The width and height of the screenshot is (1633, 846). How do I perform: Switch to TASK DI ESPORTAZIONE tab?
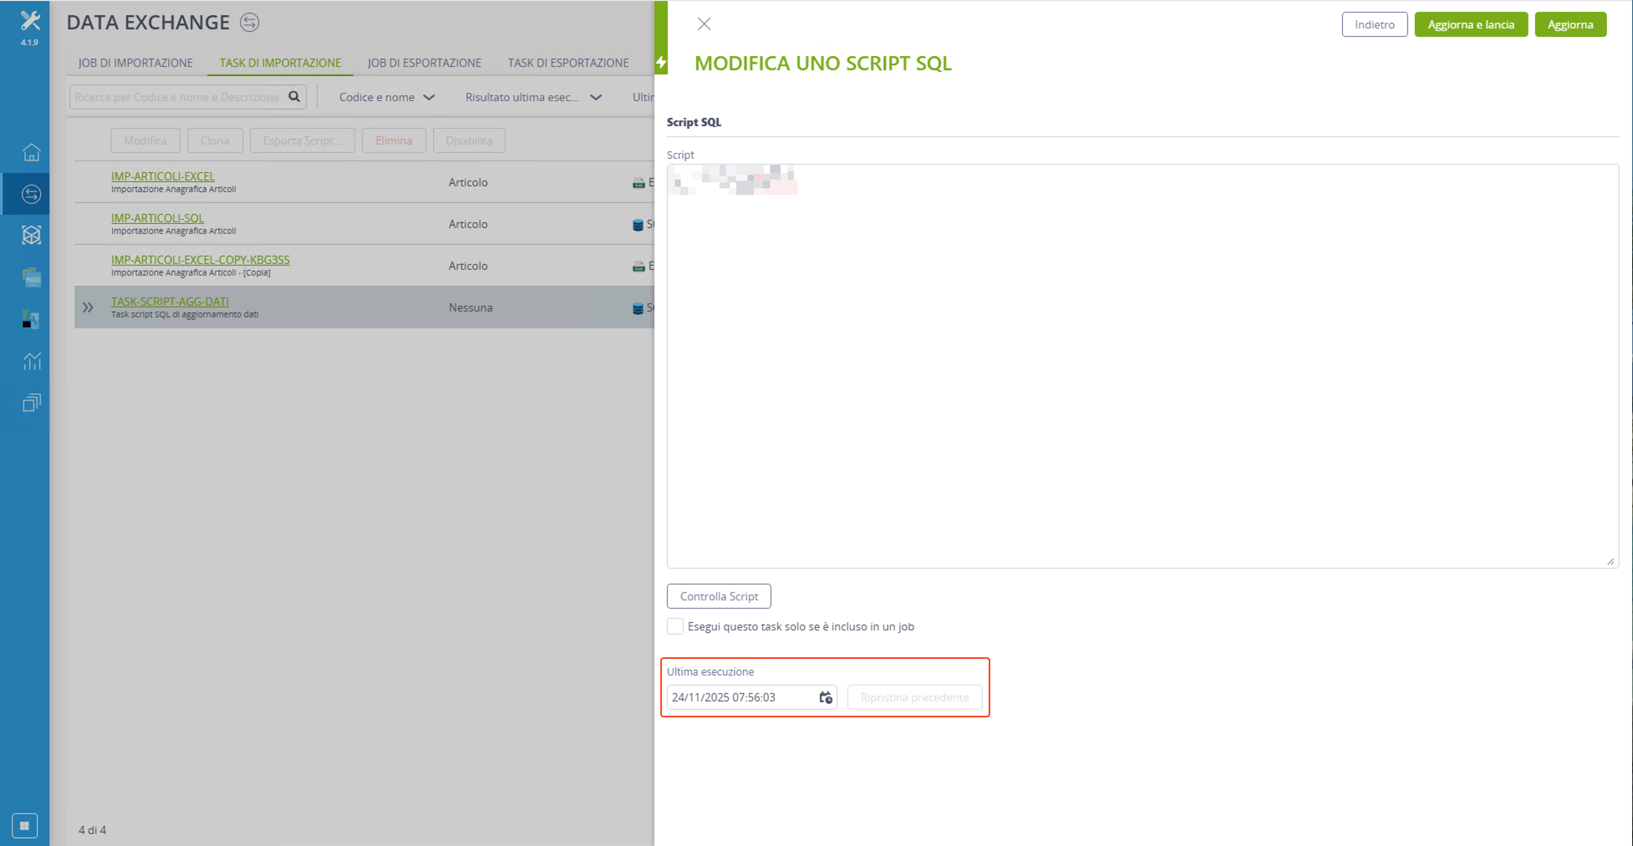(x=568, y=63)
